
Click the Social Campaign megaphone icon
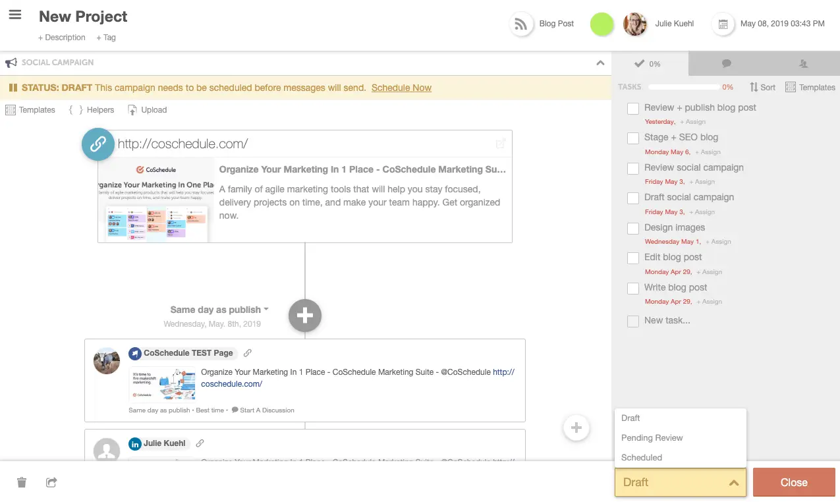[11, 63]
